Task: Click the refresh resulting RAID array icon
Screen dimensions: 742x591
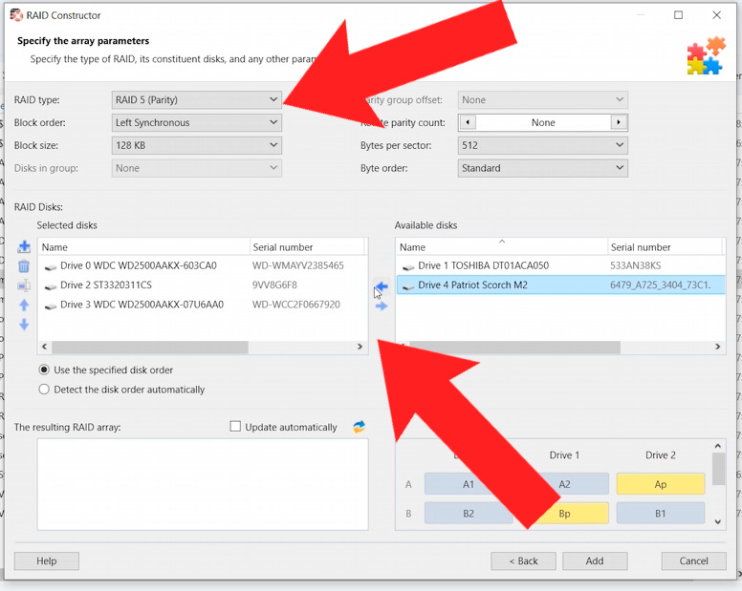Action: pos(360,427)
